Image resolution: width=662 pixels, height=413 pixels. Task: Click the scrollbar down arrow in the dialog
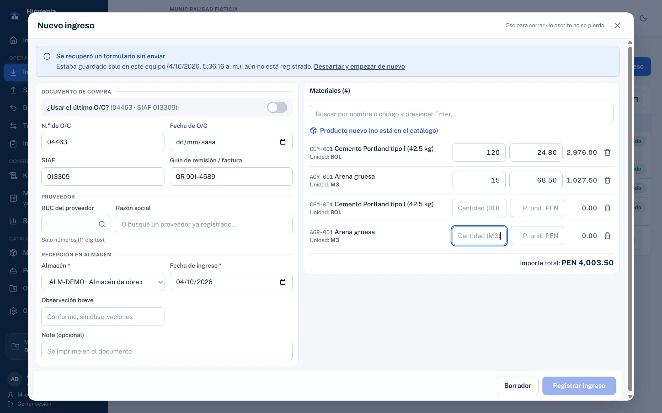click(630, 397)
